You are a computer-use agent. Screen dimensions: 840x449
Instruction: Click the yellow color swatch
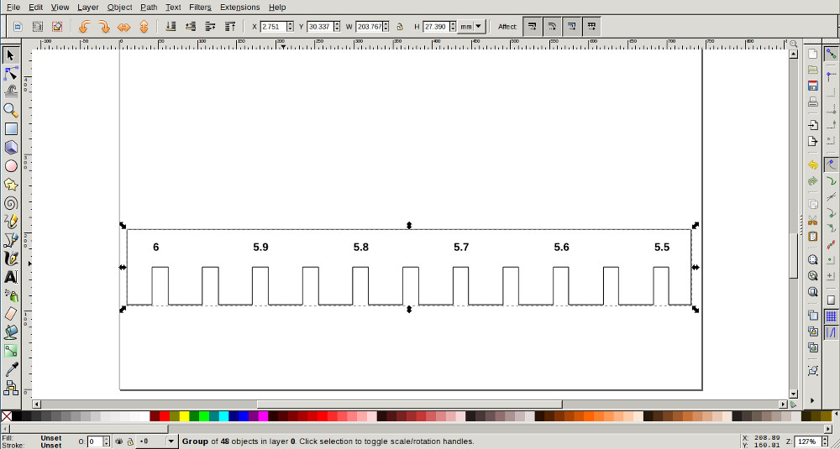pyautogui.click(x=184, y=415)
